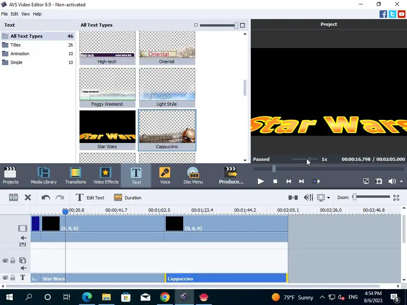Select the Oriental text preset
Screen dimensions: 407x305
(x=167, y=48)
